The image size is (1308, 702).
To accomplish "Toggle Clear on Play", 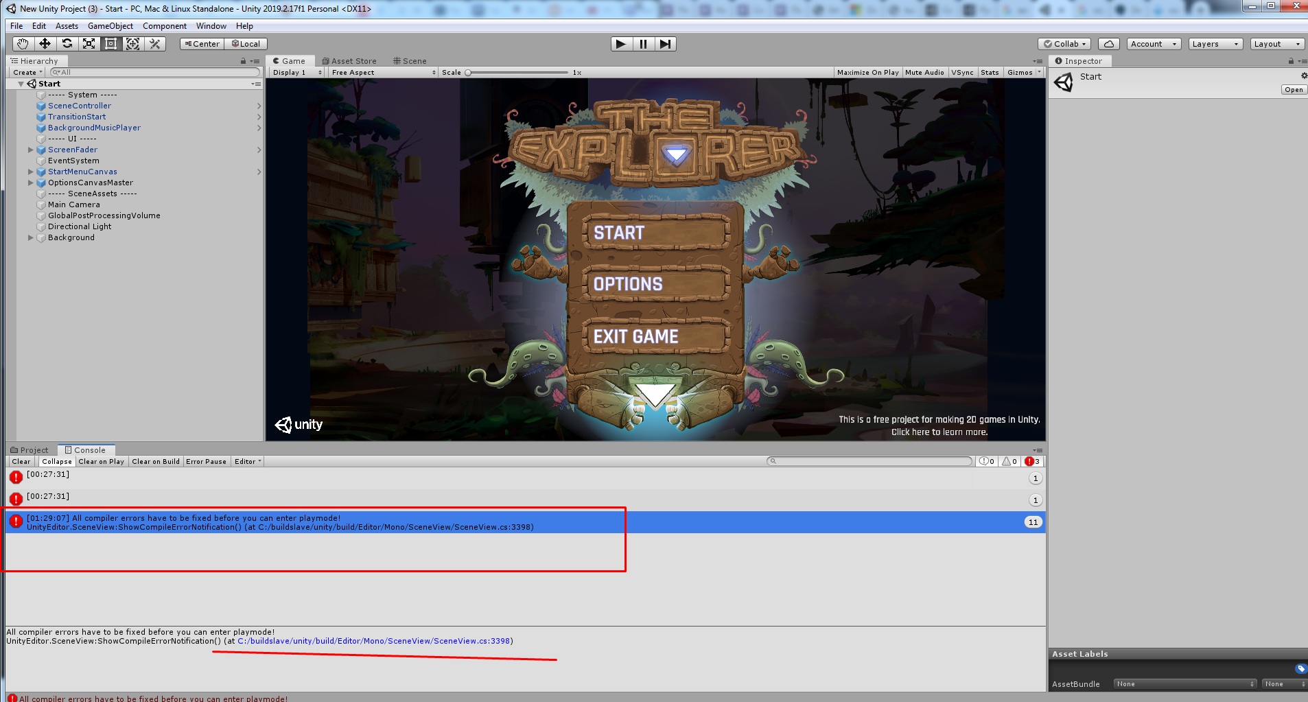I will [101, 461].
